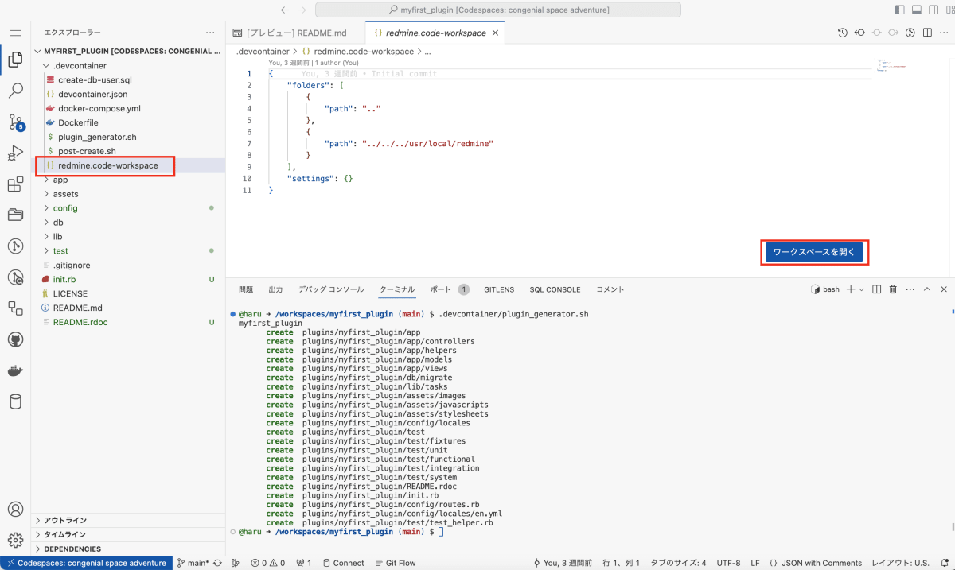Close the bottom panel
Viewport: 955px width, 570px height.
(944, 289)
